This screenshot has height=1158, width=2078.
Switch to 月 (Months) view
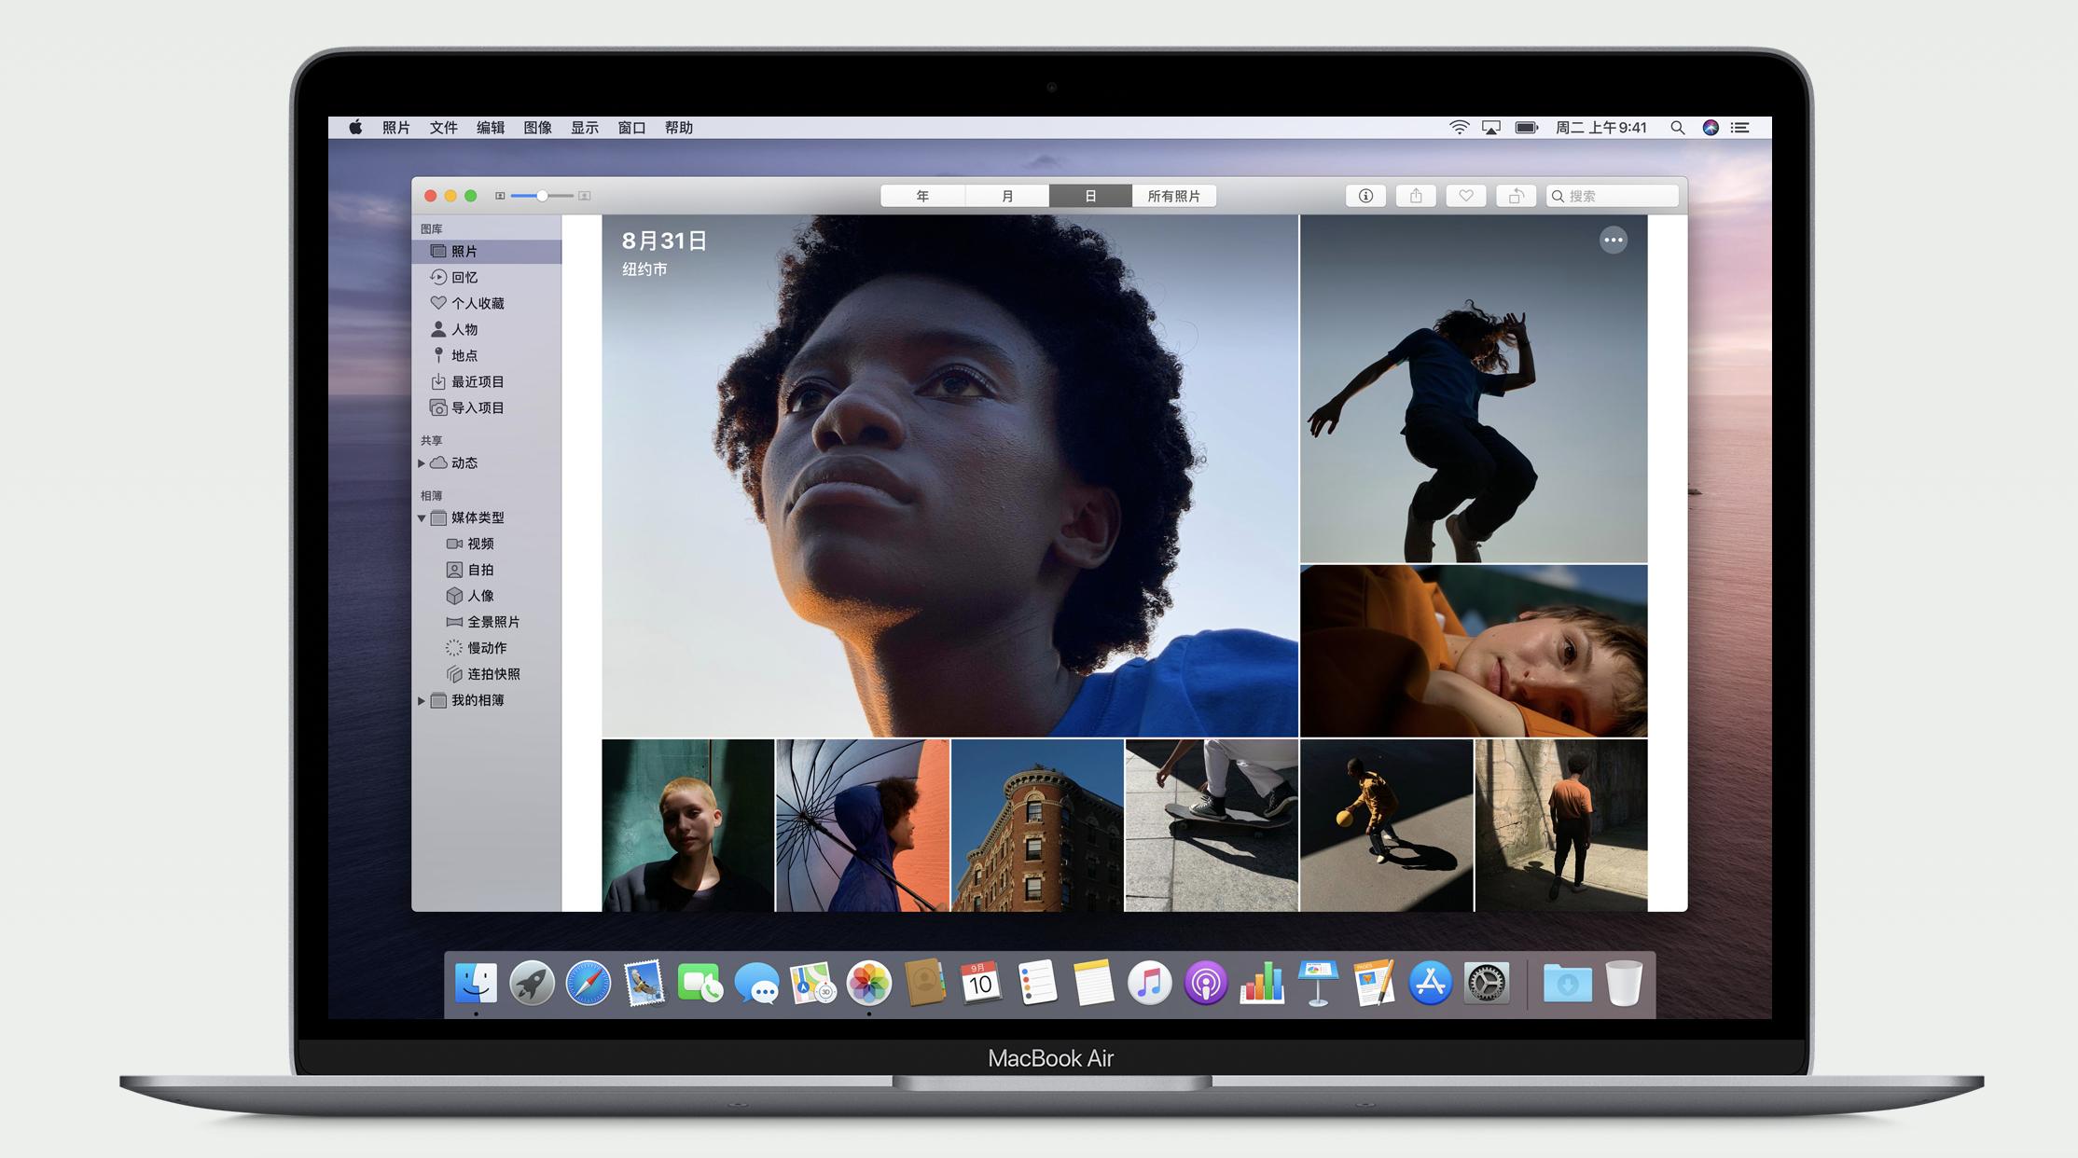(1007, 196)
